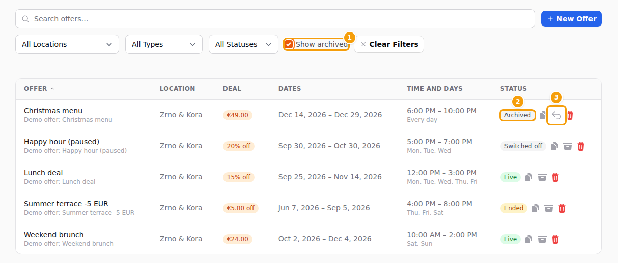Click the 6:00 PM – 10:00 PM time
The image size is (618, 263).
pos(442,111)
